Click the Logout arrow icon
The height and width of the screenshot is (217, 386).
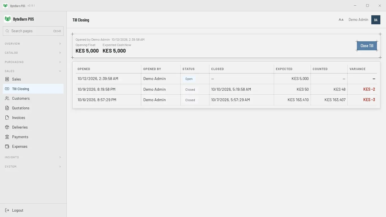point(7,210)
